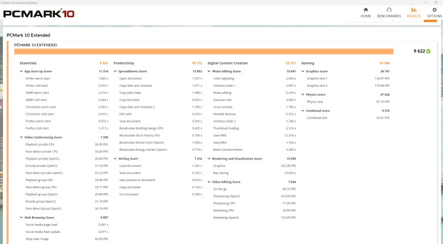Click the Batch transformation row

[x=254, y=150]
